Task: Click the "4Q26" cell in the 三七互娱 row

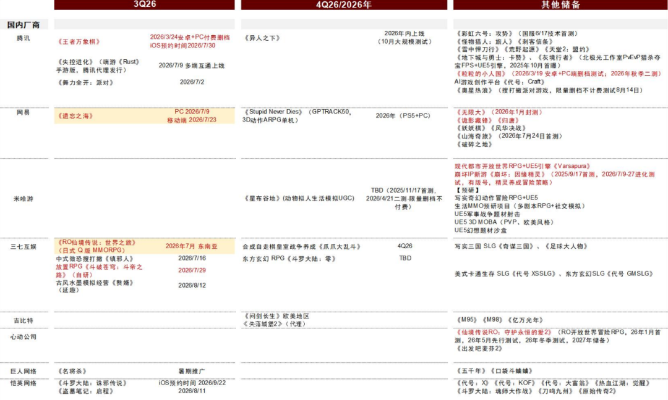Action: tap(405, 246)
